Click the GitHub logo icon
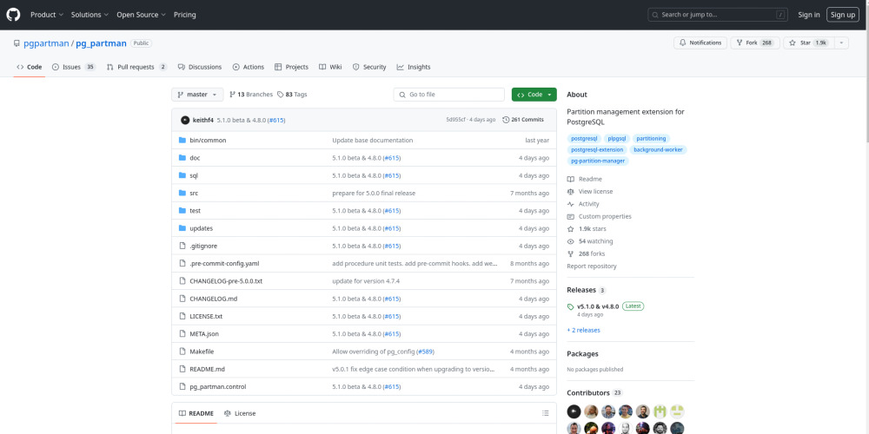 click(x=13, y=15)
